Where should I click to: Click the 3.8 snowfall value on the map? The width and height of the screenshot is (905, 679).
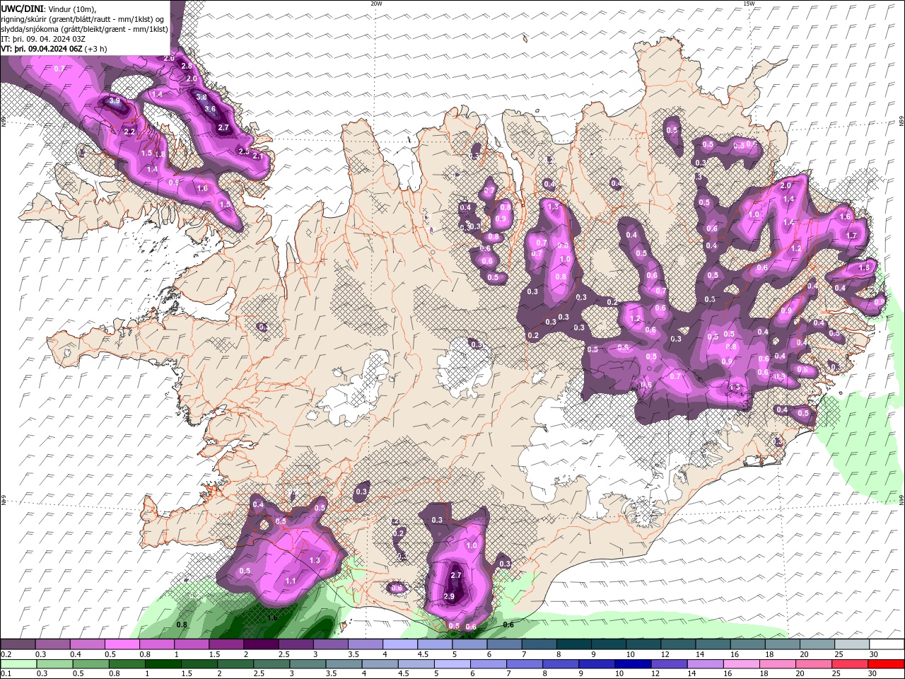click(x=202, y=98)
